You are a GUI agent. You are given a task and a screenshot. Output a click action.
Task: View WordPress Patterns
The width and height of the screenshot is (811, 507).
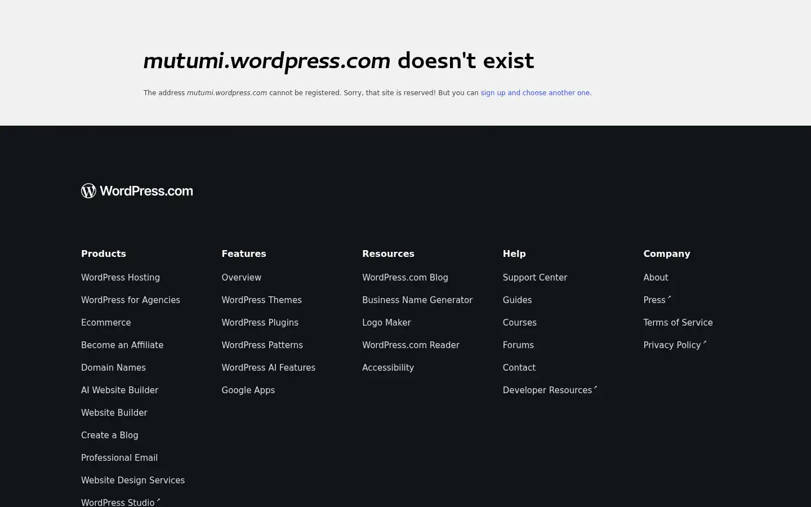[x=262, y=345]
